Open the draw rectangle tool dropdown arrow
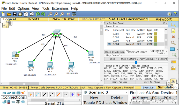The width and height of the screenshot is (179, 105). tap(177, 49)
